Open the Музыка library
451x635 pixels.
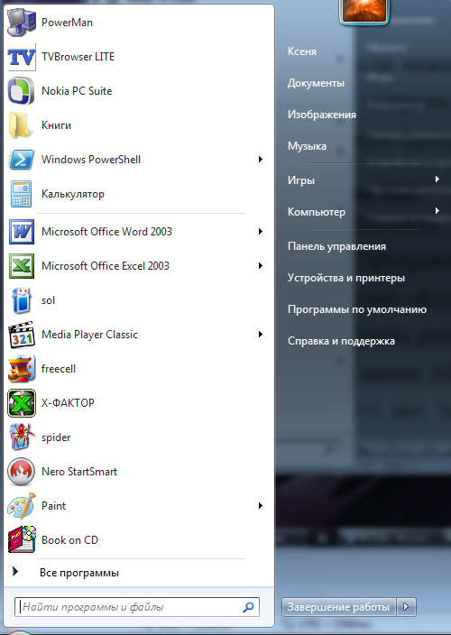point(307,146)
